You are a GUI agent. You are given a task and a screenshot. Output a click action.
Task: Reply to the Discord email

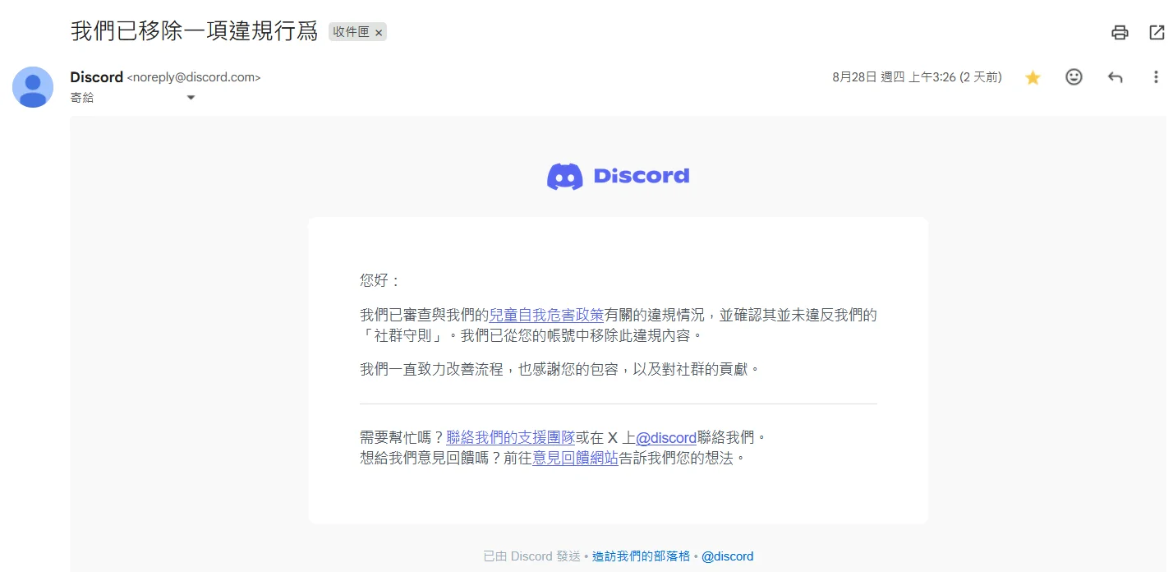(1115, 76)
